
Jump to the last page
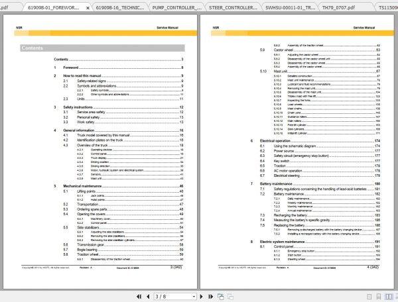(211, 297)
